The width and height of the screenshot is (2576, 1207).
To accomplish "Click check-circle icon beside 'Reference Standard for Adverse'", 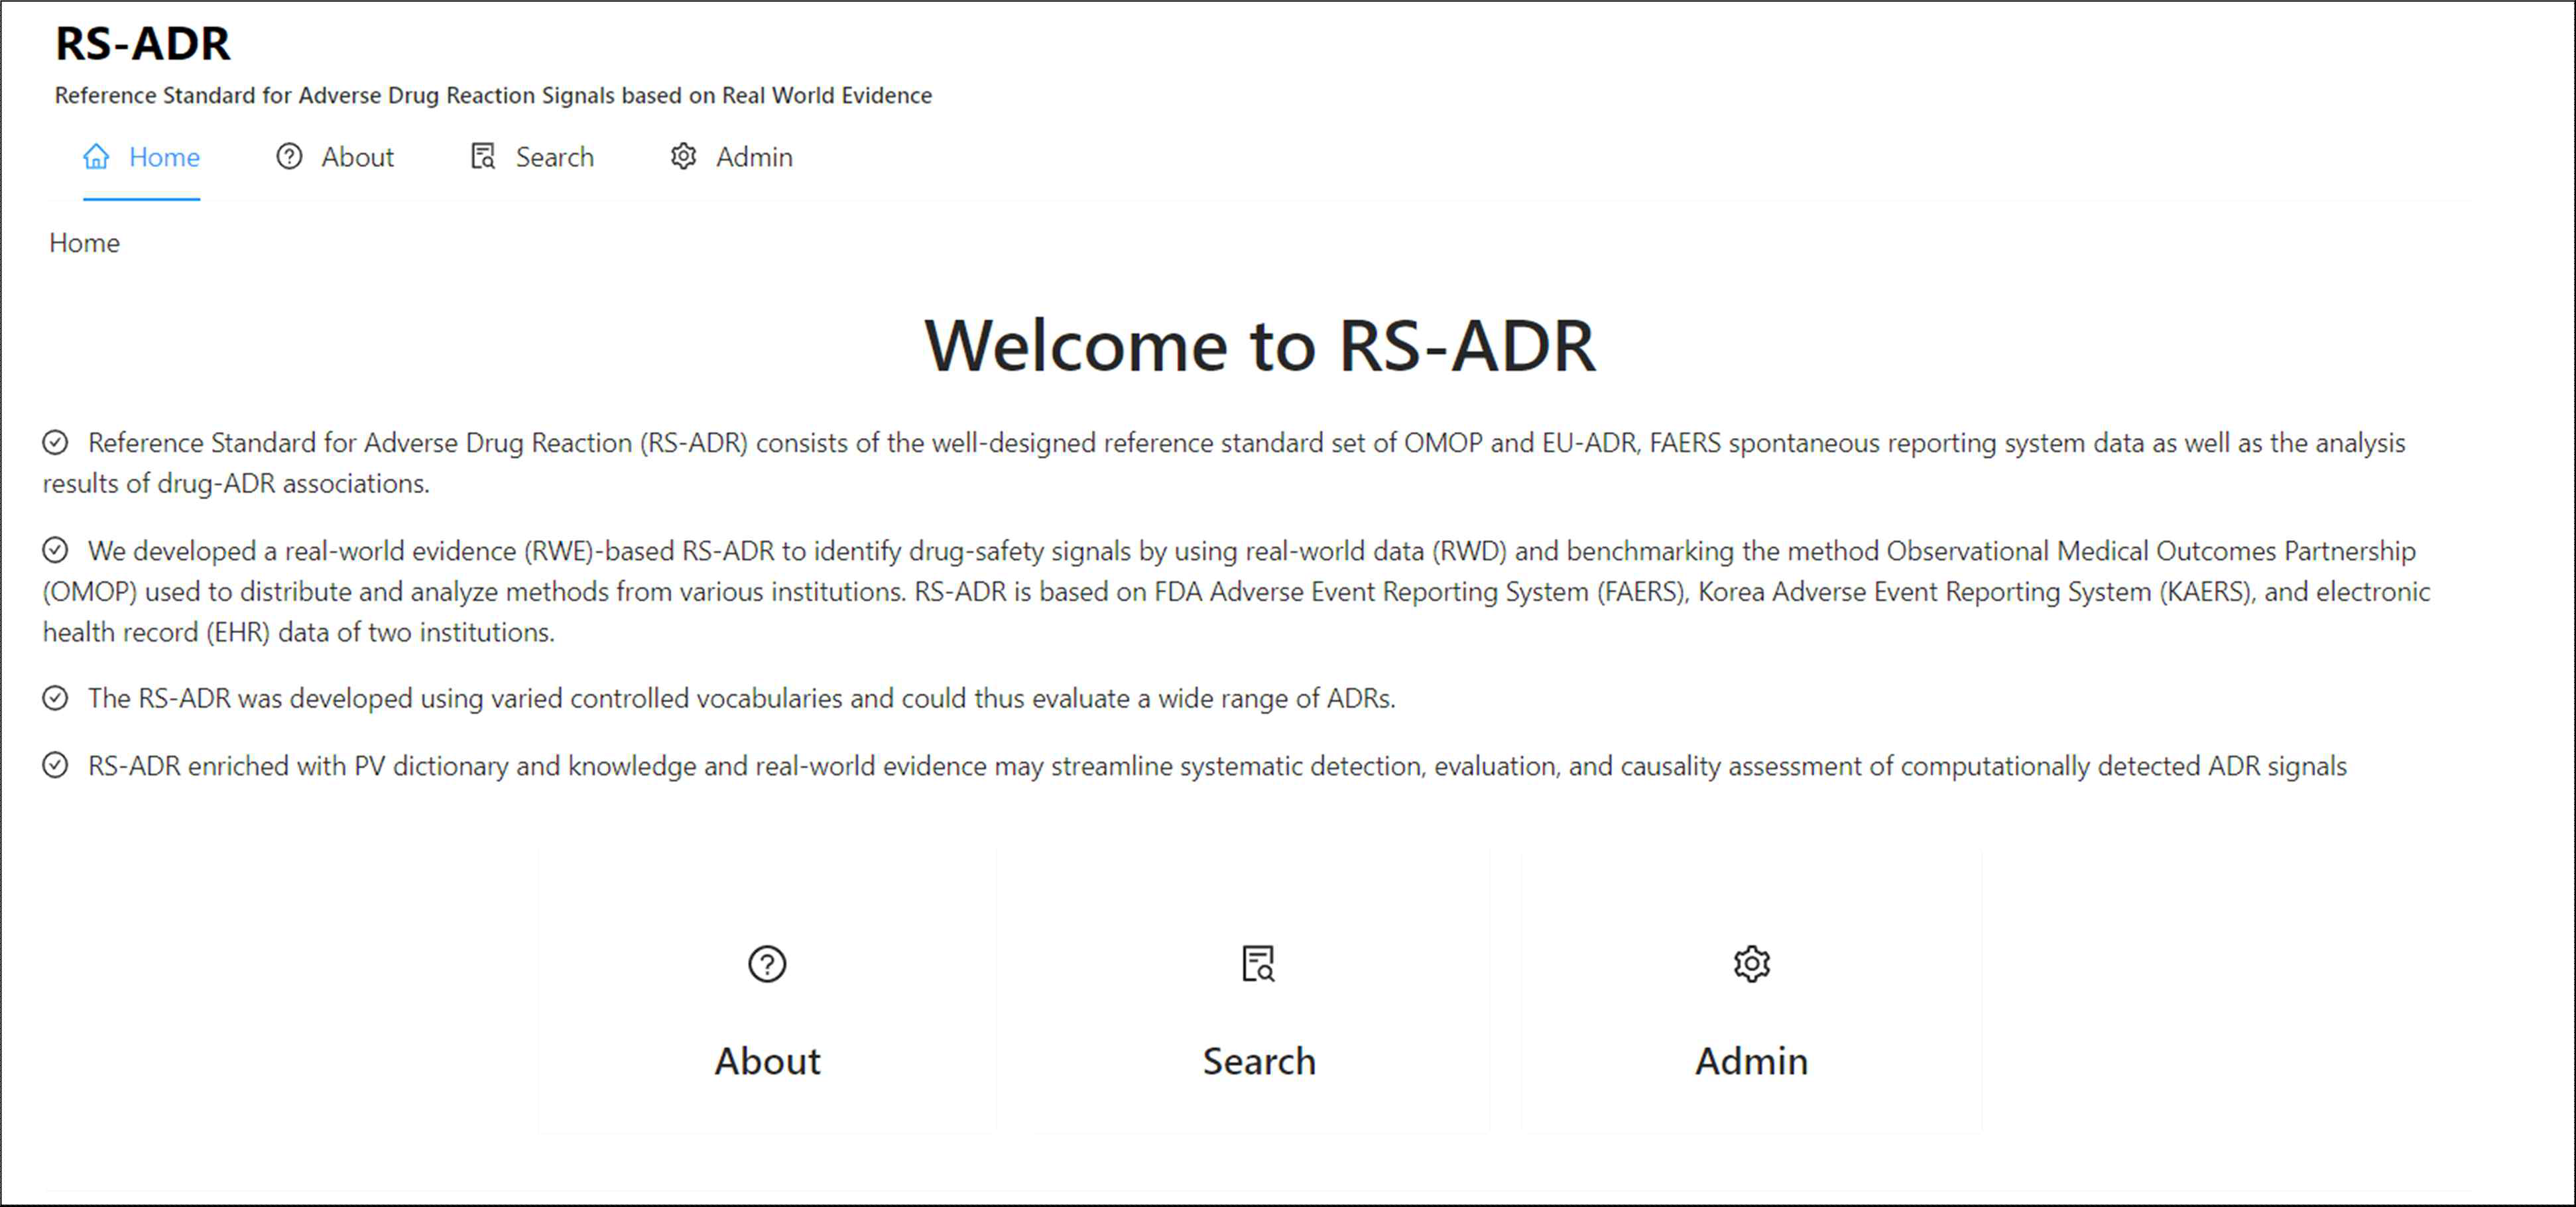I will point(55,442).
